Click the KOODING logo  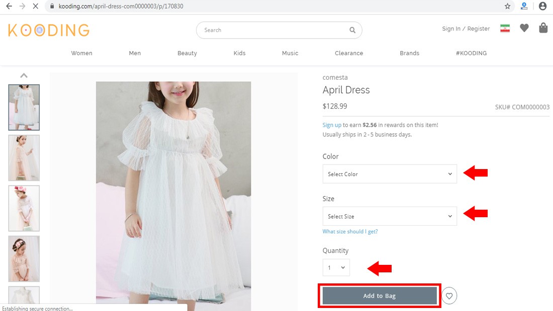(49, 30)
